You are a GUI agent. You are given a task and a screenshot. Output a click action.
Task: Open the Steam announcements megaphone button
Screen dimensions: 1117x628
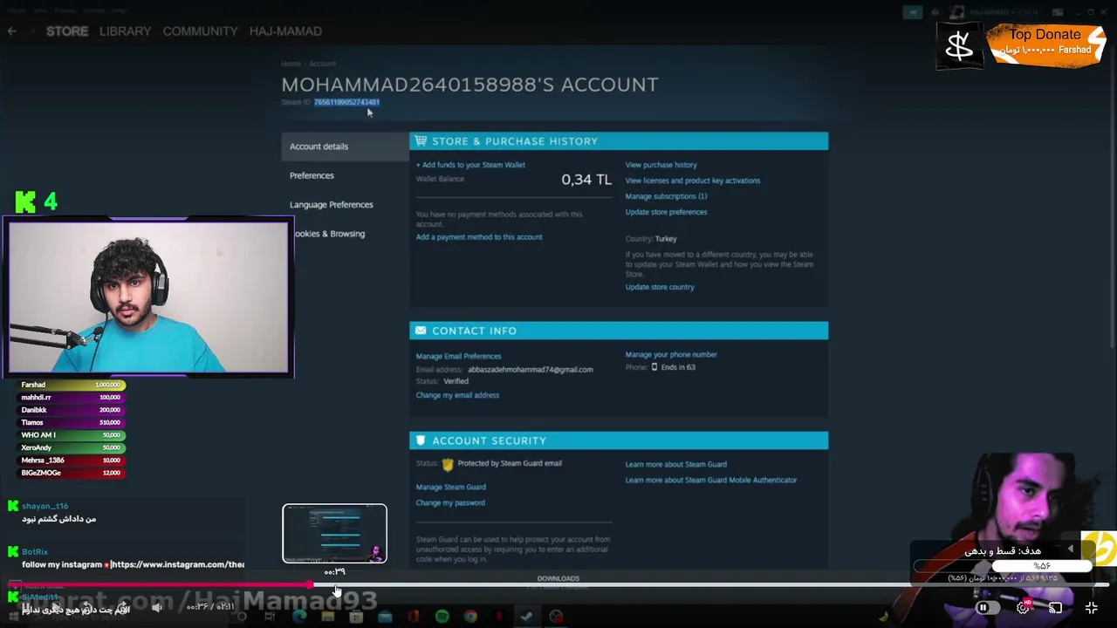coord(913,12)
